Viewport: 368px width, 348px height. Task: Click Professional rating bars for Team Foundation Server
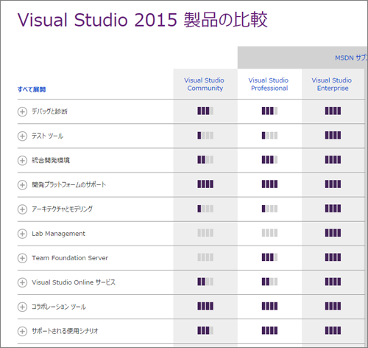click(x=269, y=257)
